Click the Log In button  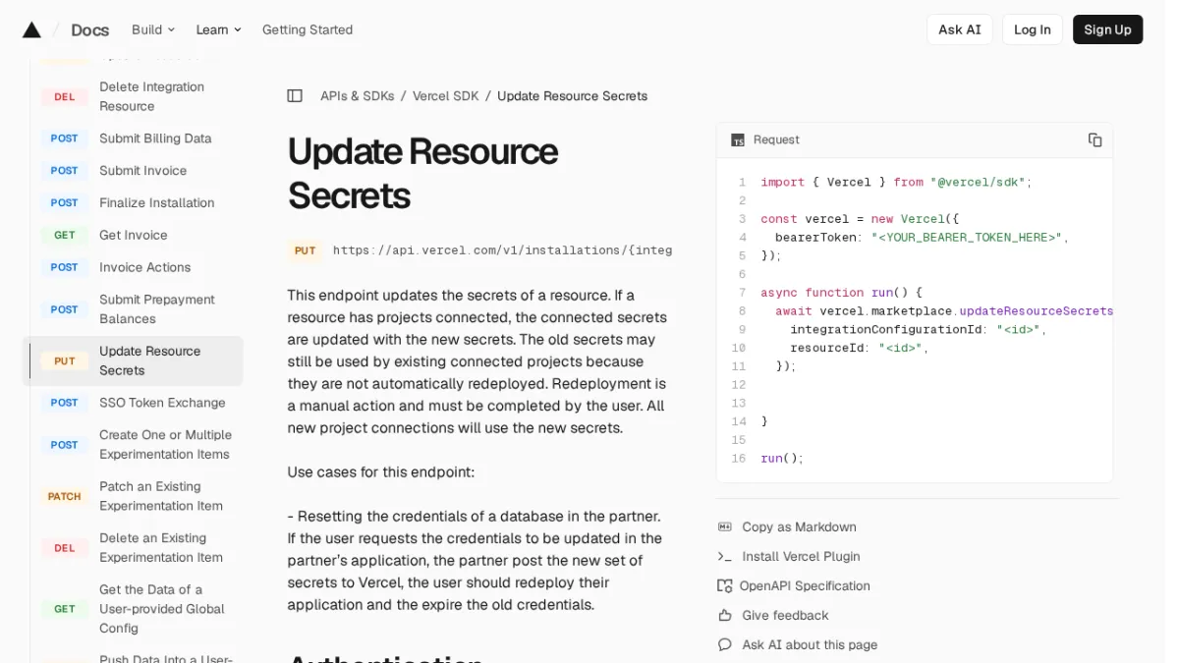click(x=1033, y=29)
